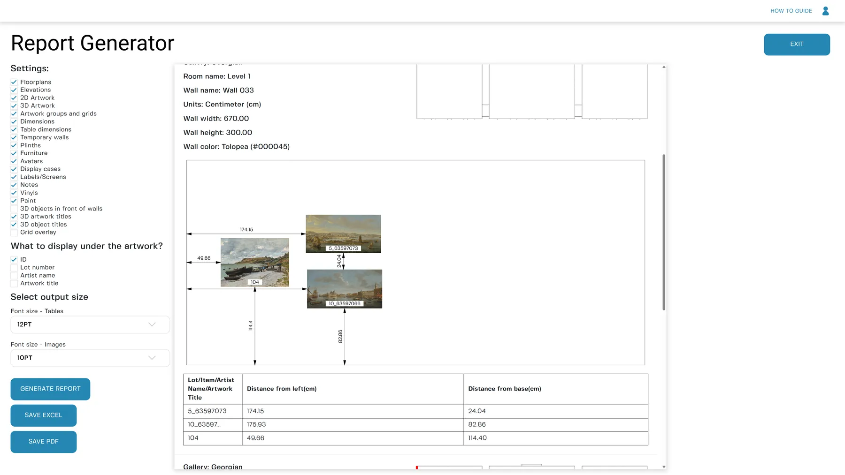Screen dimensions: 845x475
Task: Click Save Excel button
Action: (x=43, y=415)
